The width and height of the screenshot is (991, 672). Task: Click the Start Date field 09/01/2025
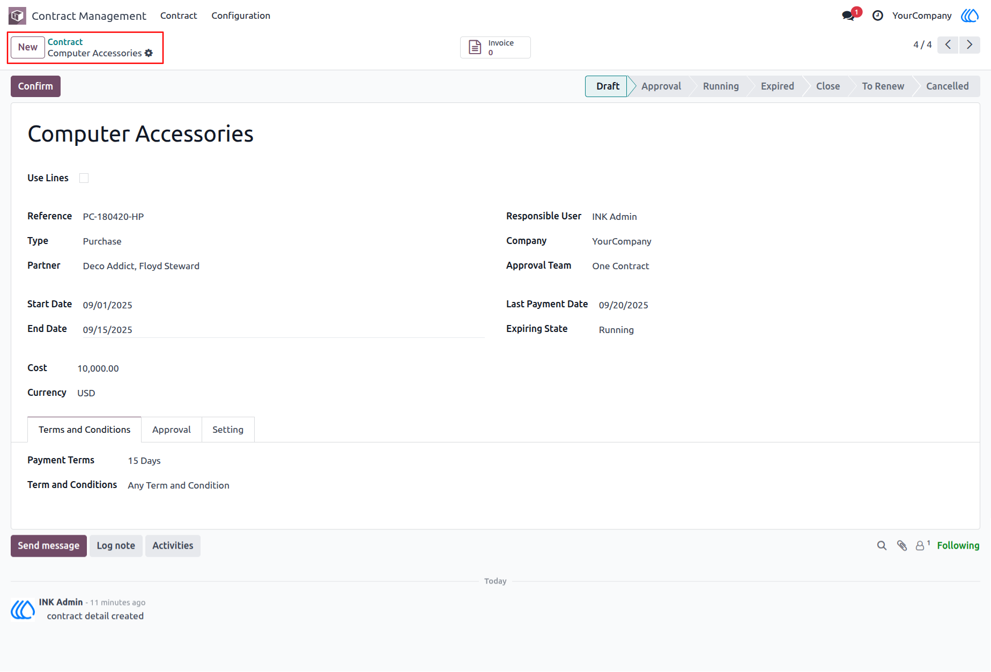click(284, 305)
